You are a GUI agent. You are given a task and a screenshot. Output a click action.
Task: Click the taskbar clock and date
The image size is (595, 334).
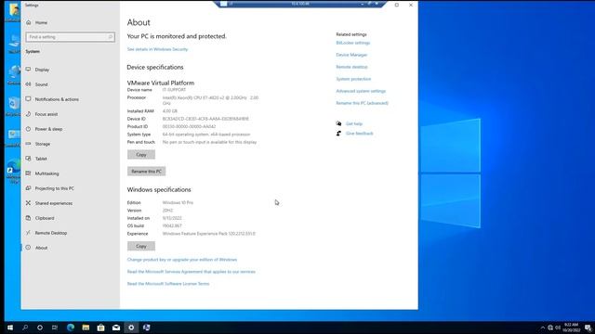(x=571, y=328)
